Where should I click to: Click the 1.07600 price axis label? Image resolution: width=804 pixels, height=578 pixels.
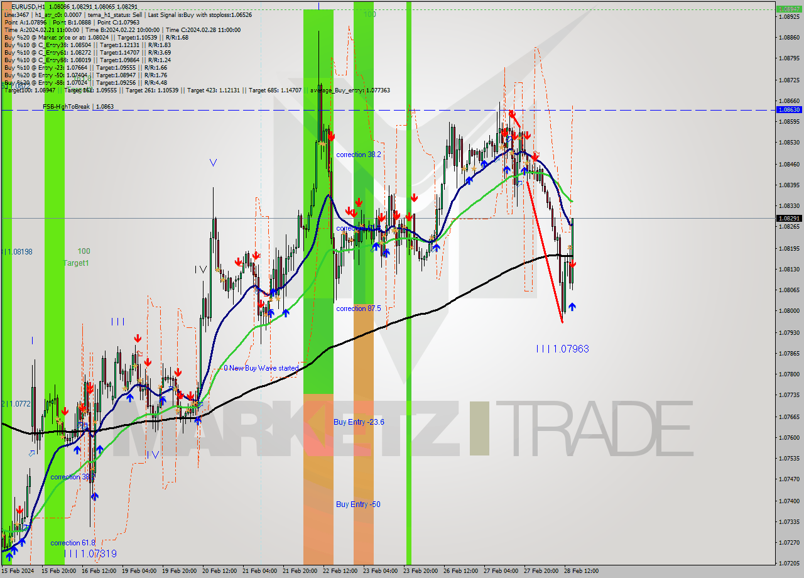pyautogui.click(x=789, y=437)
